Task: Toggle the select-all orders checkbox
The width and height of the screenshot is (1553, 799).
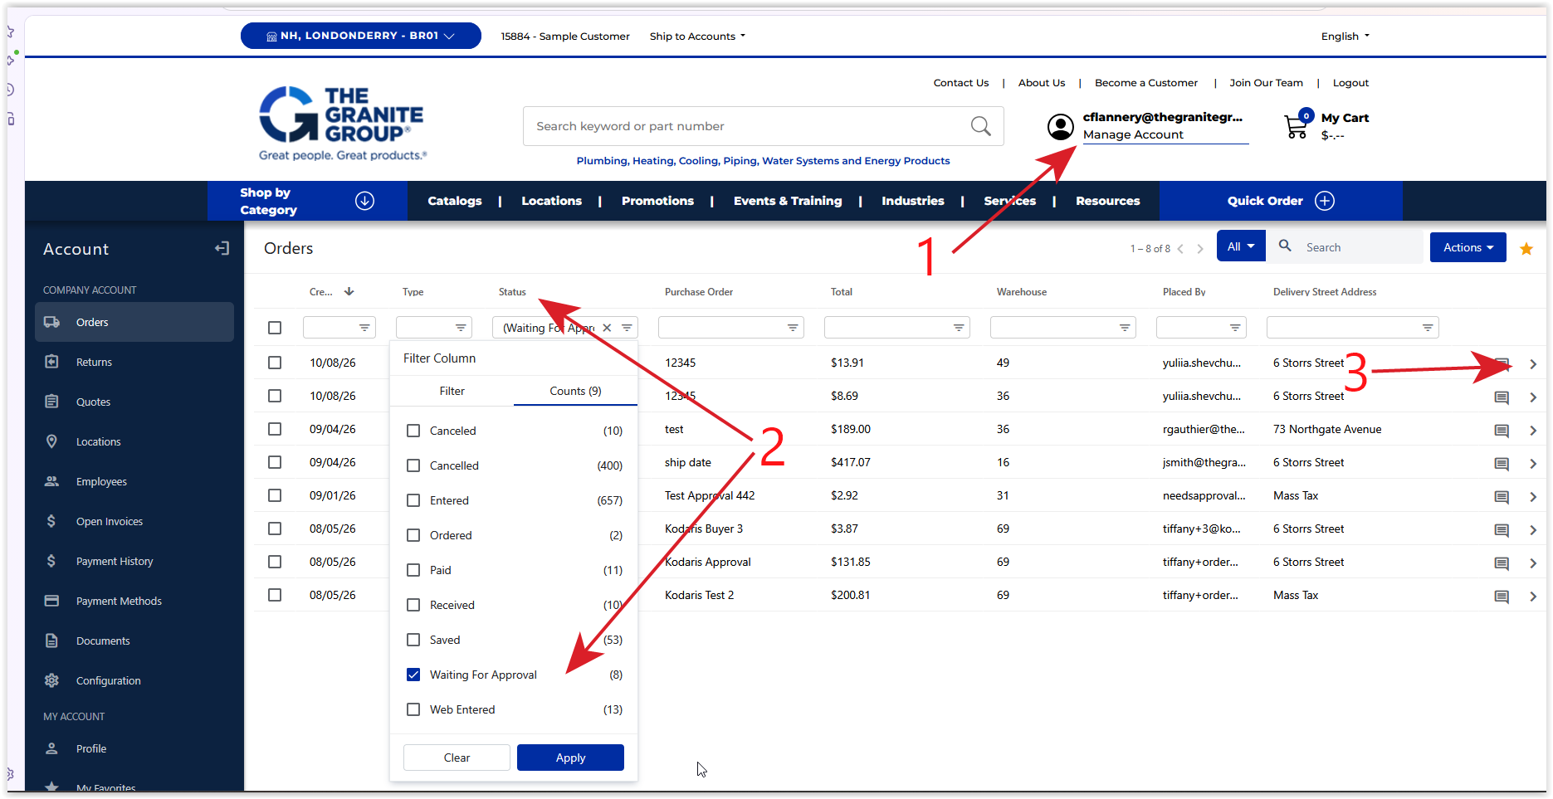Action: click(x=275, y=328)
